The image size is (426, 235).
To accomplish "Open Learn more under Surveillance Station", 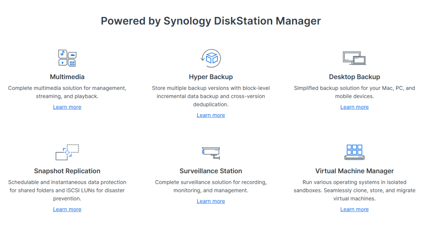I will click(211, 201).
